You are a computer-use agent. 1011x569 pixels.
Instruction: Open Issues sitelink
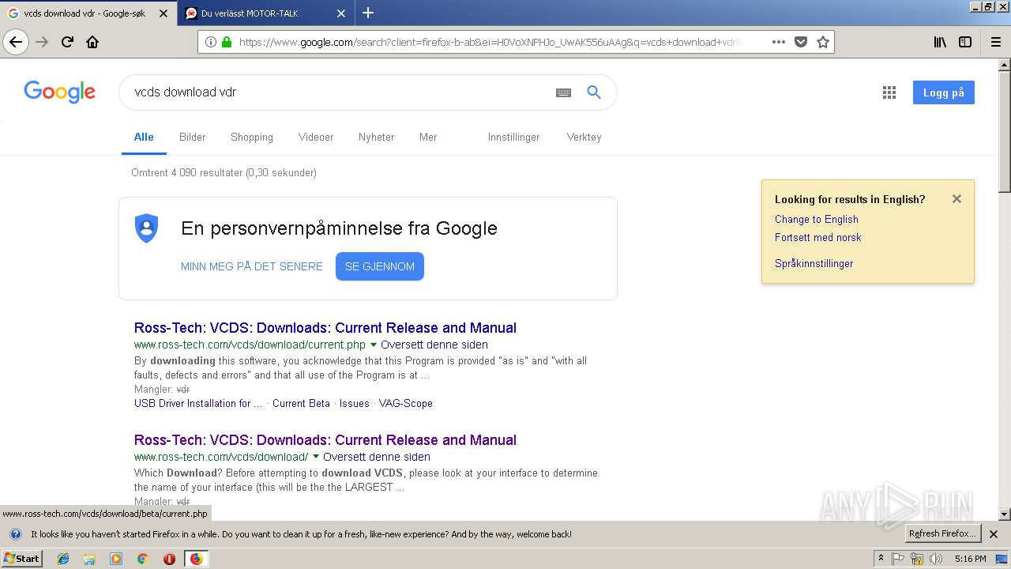pos(354,403)
